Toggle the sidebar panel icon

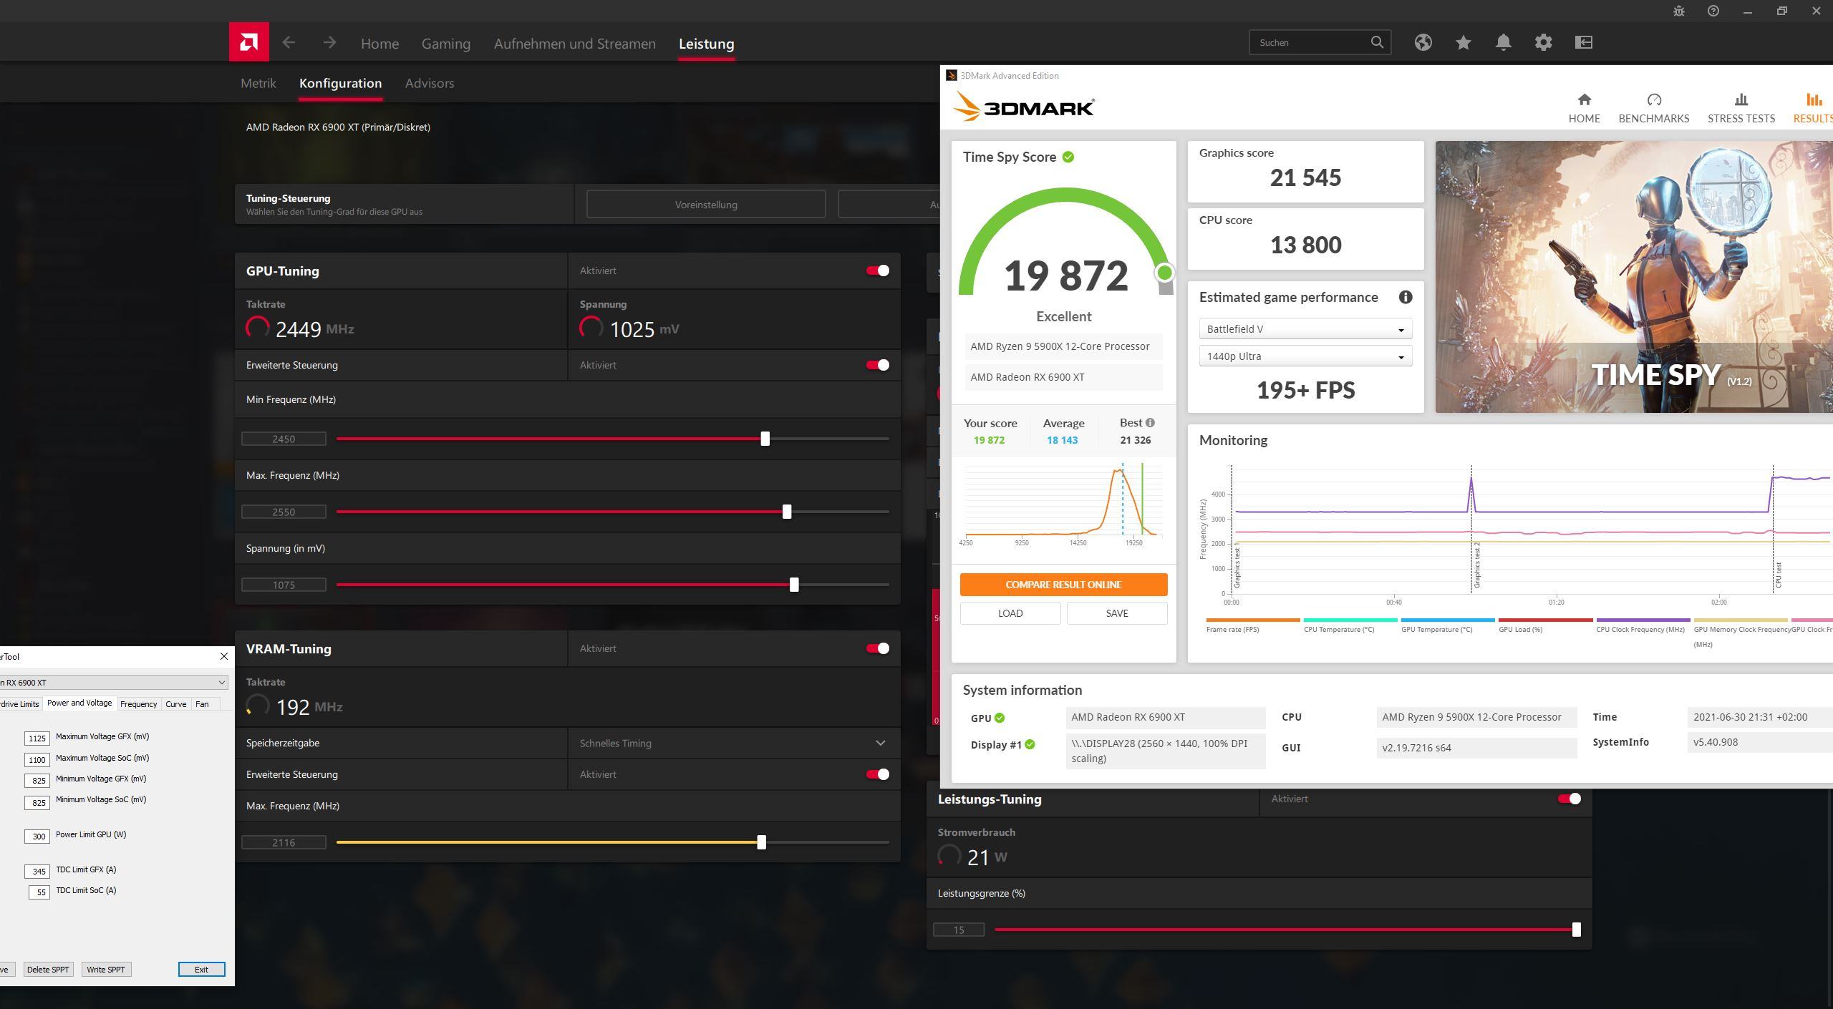coord(1583,42)
